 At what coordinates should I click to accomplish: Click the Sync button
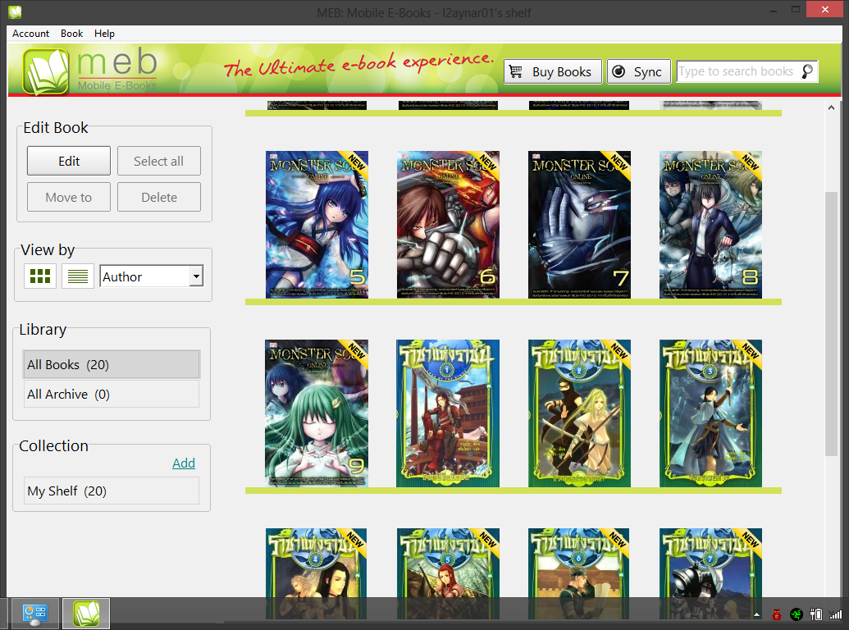tap(639, 71)
